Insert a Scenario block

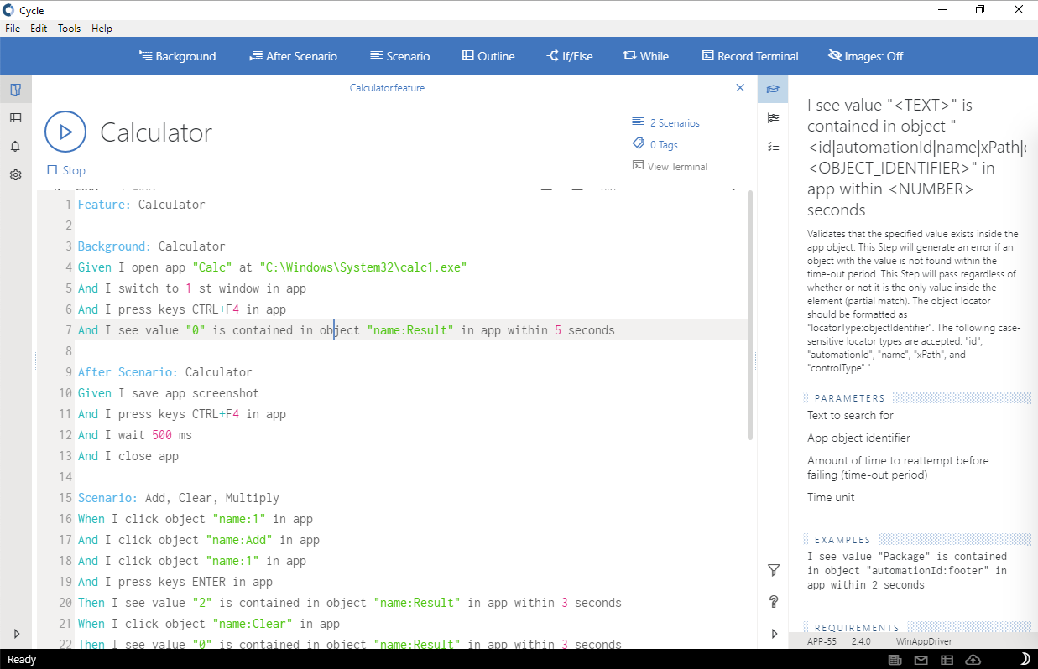tap(399, 56)
